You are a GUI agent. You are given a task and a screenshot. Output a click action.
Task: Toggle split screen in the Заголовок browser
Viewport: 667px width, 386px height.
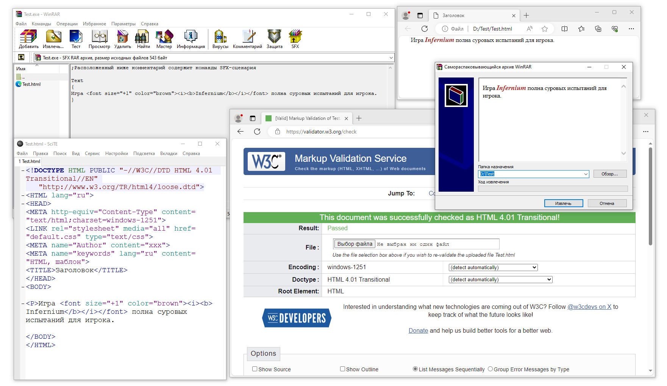[x=564, y=29]
